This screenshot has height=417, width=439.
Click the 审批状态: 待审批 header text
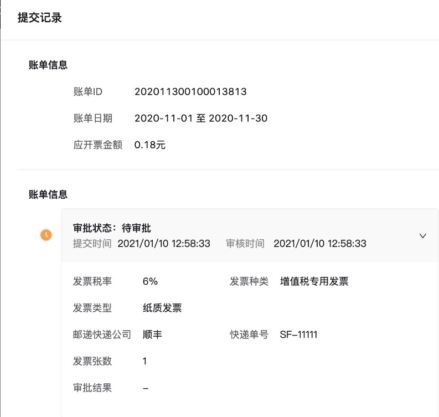[112, 228]
